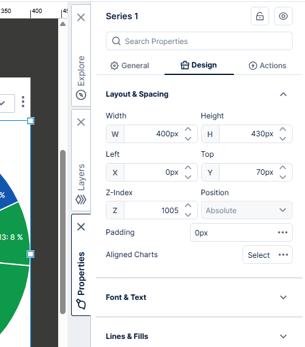Open Padding more options ellipsis

[x=283, y=232]
